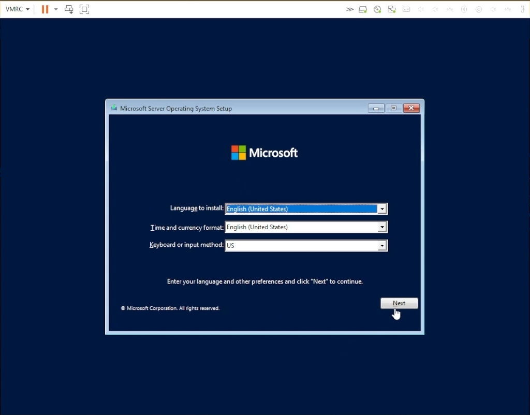Click the toolbar pin bracket icon
Viewport: 530px width, 415px height.
pyautogui.click(x=523, y=9)
